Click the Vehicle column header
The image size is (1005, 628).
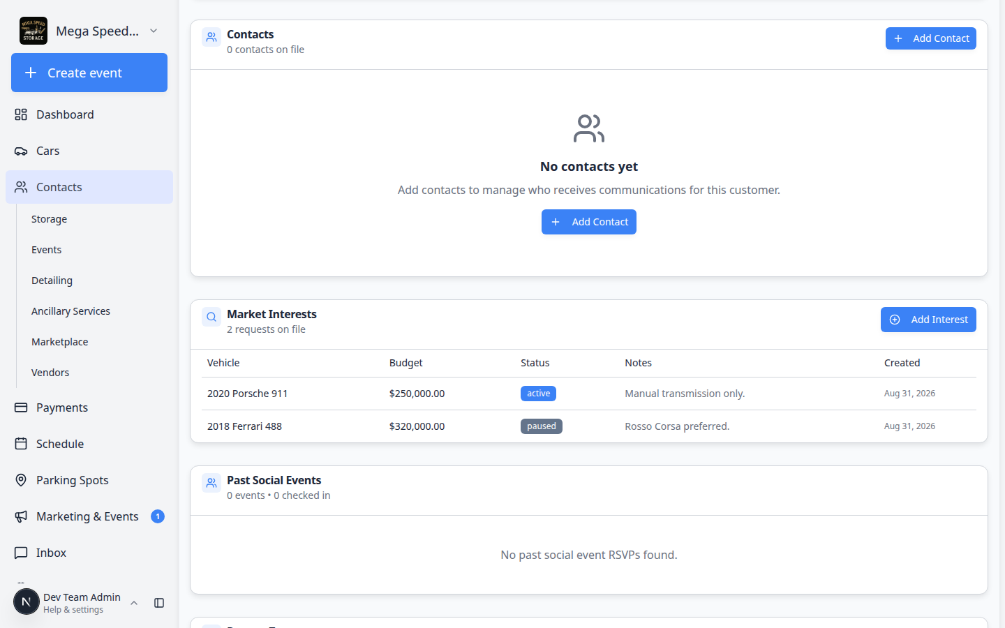223,363
